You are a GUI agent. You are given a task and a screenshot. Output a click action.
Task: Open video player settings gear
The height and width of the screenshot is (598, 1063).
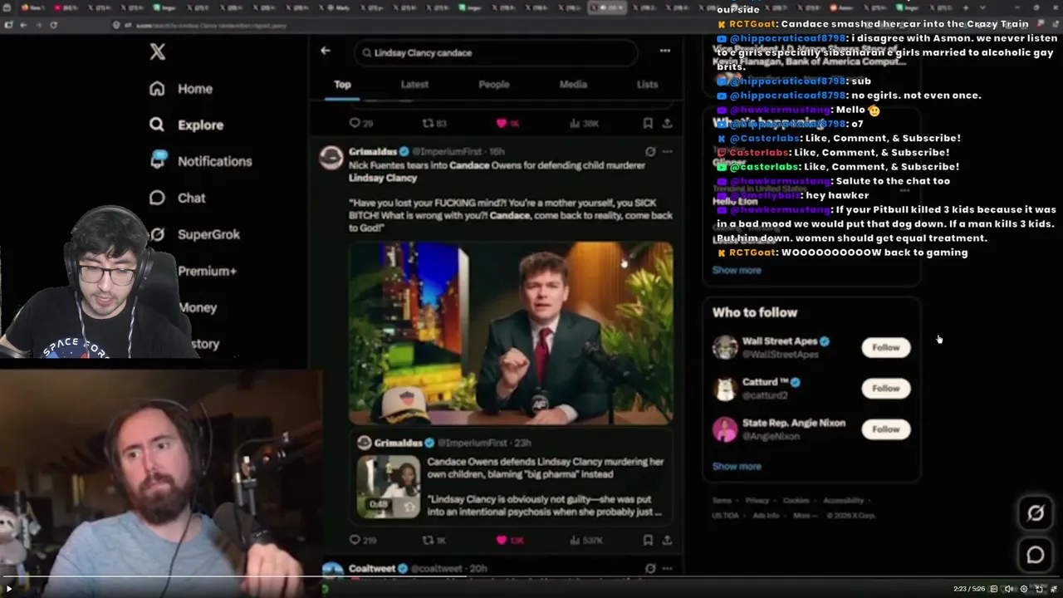click(x=1023, y=589)
